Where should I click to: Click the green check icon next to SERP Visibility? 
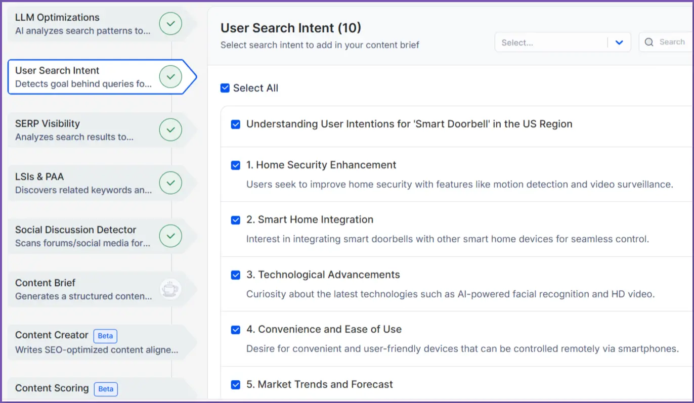170,129
